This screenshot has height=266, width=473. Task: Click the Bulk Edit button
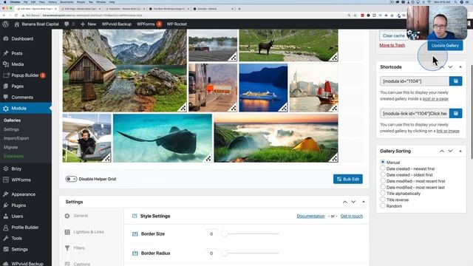click(x=348, y=179)
